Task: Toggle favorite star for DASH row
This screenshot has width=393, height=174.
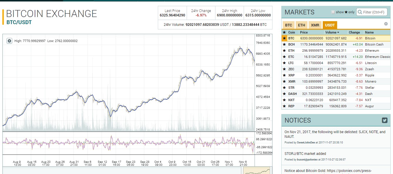Action: pyautogui.click(x=284, y=94)
